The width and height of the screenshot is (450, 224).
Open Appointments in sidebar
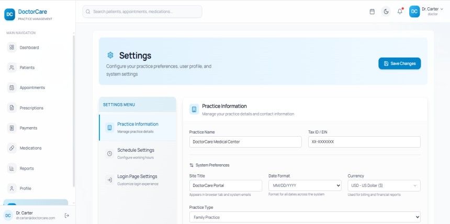[32, 88]
